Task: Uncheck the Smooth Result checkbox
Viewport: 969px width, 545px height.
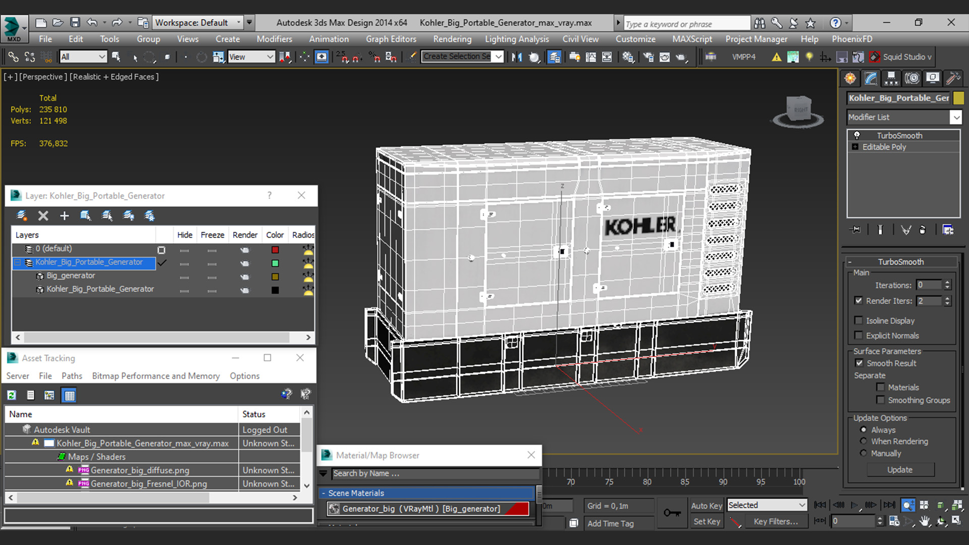Action: (859, 363)
